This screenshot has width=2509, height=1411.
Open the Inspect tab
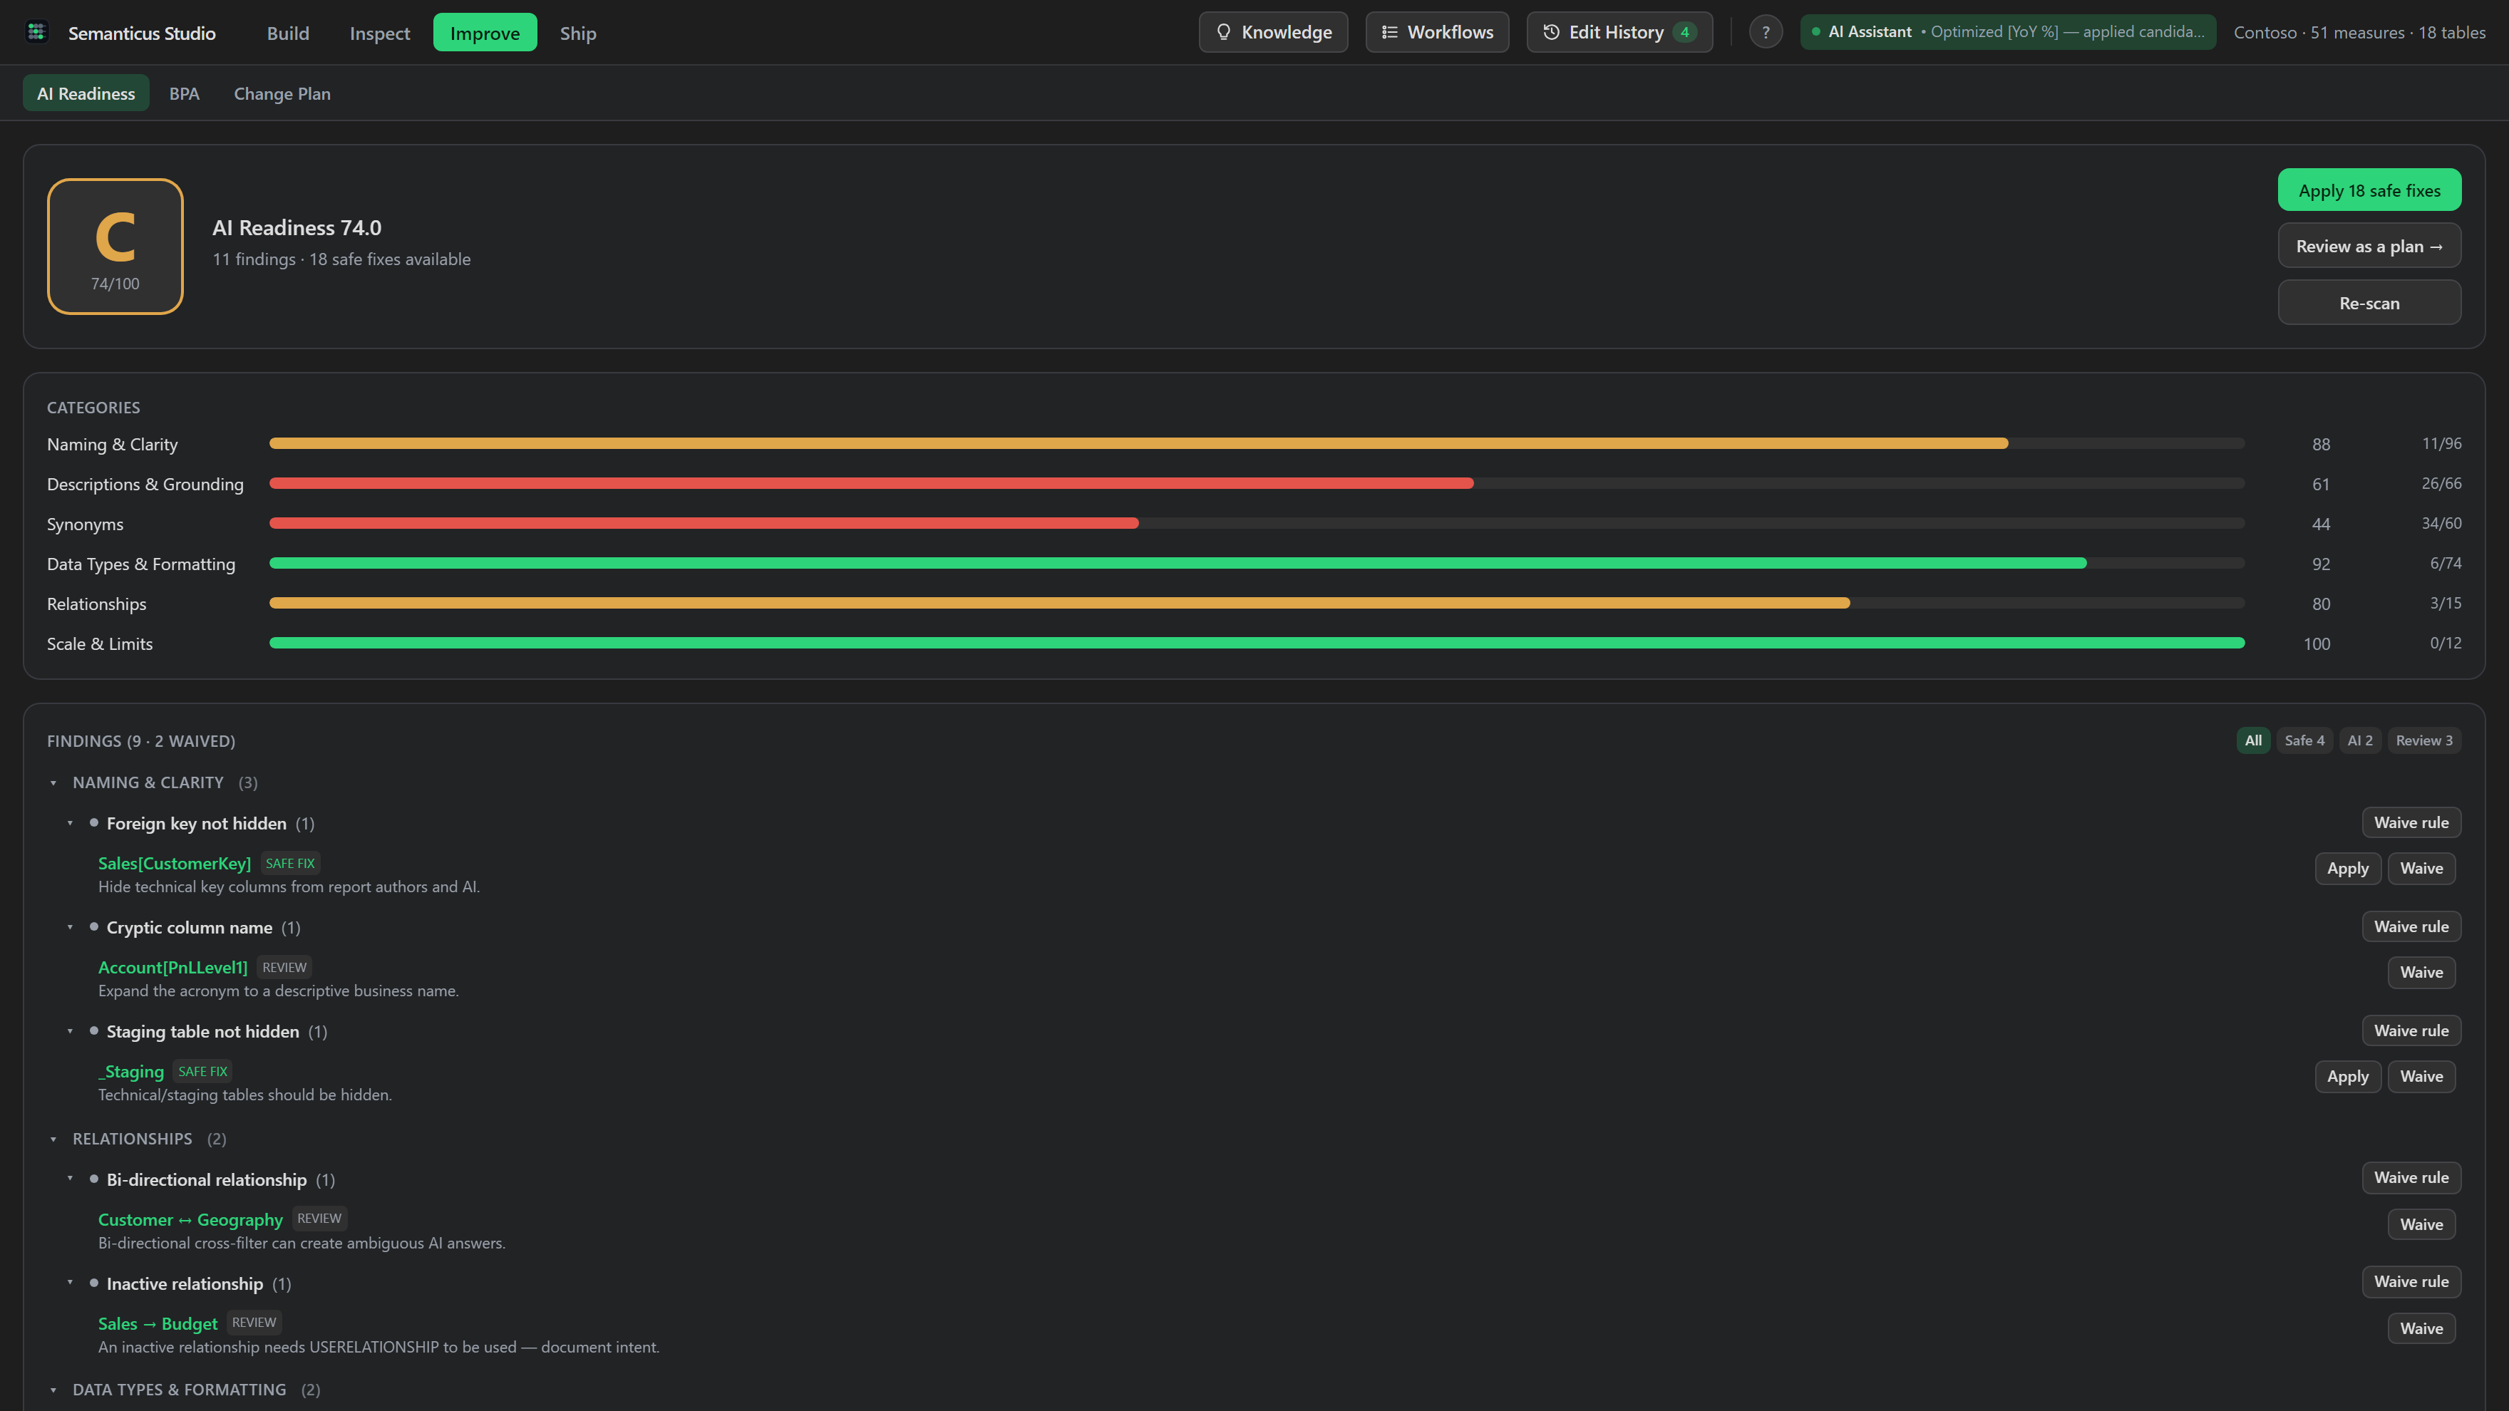click(x=380, y=33)
